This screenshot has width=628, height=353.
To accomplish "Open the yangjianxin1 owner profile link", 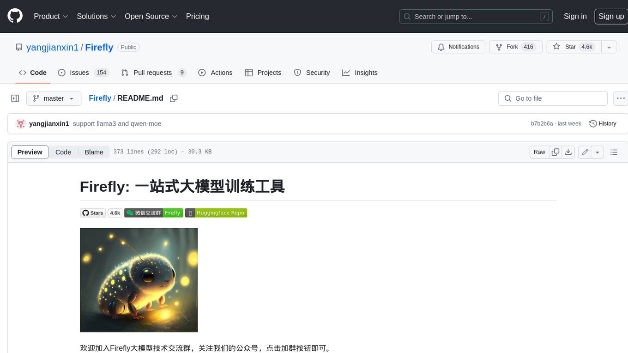I will (52, 47).
